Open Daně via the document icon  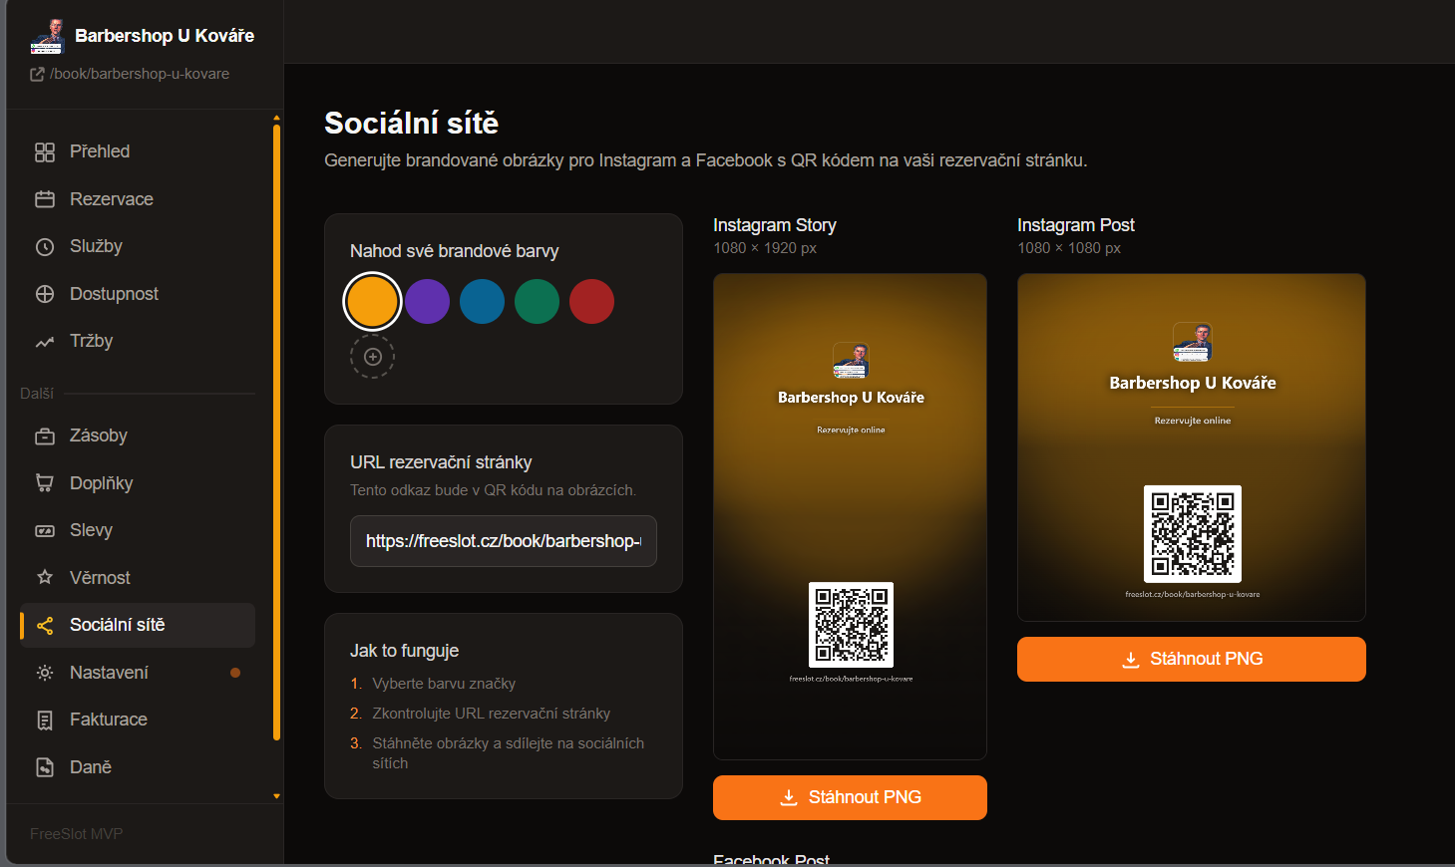tap(45, 767)
